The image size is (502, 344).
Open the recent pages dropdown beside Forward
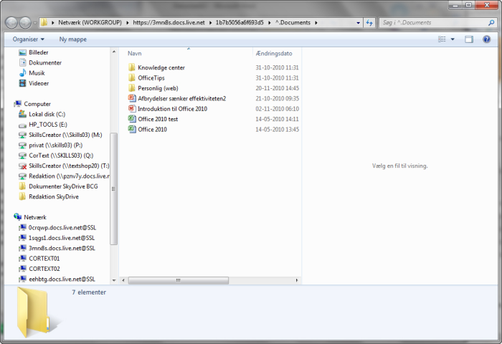coord(35,23)
